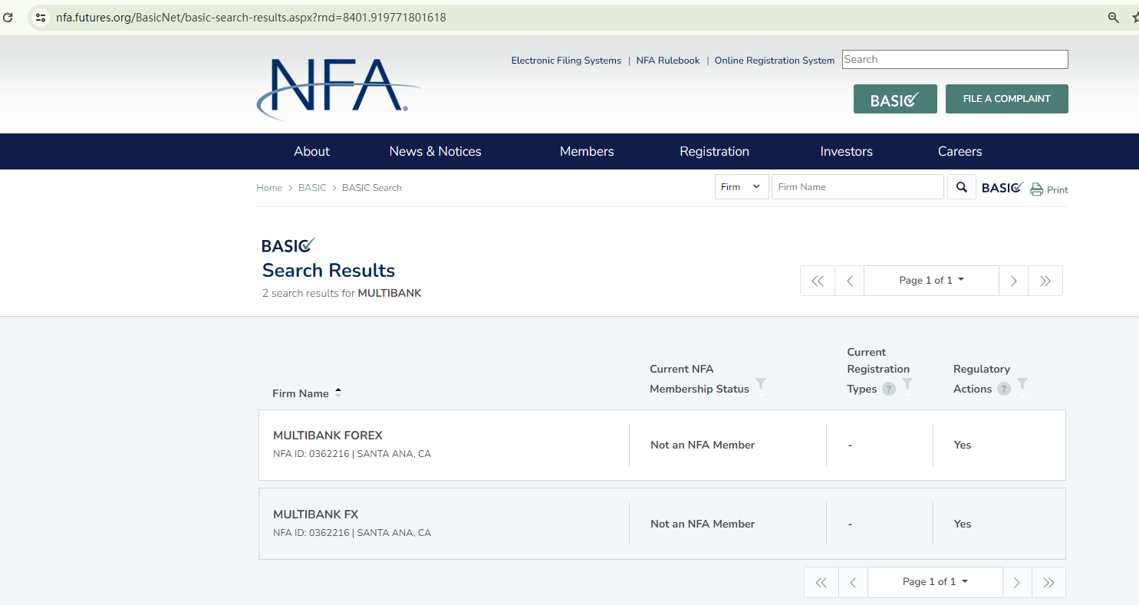The image size is (1139, 605).
Task: Click the Print icon
Action: [x=1037, y=189]
